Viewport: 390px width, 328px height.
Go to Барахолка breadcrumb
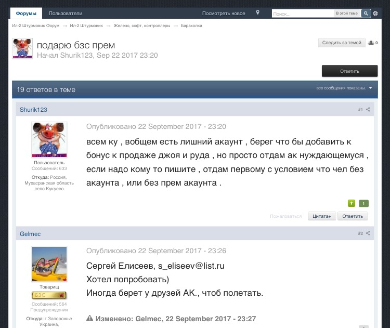191,25
